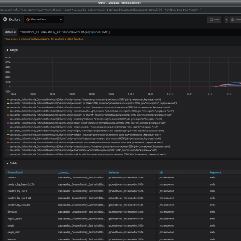The width and height of the screenshot is (241, 241).
Task: Click 'content_by_sha1_git' table cell
Action: click(30, 198)
